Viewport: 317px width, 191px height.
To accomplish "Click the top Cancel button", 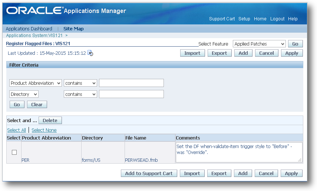I will (x=267, y=53).
